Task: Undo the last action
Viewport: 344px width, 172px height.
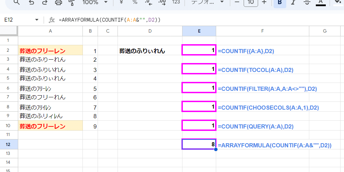Action: click(31, 2)
